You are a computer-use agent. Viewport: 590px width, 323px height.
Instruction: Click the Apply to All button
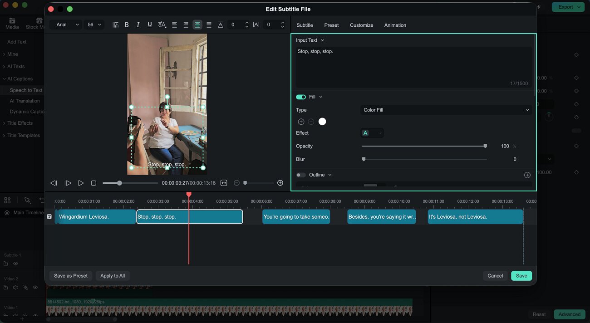[113, 275]
